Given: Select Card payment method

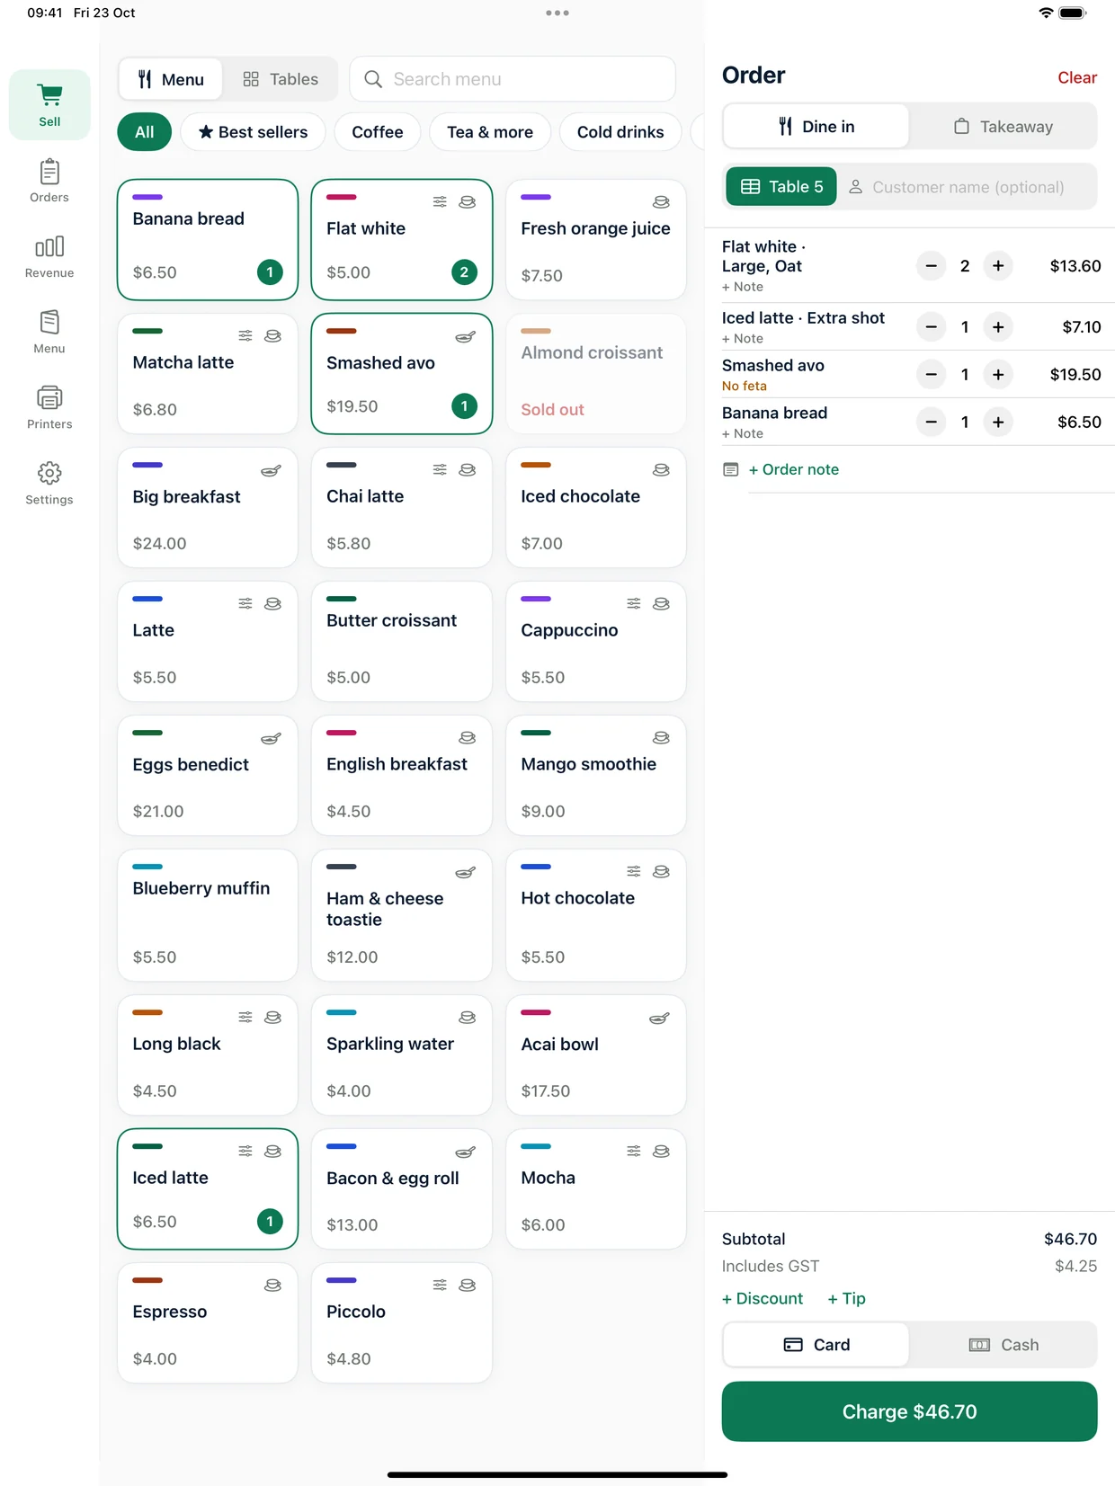Looking at the screenshot, I should point(816,1345).
